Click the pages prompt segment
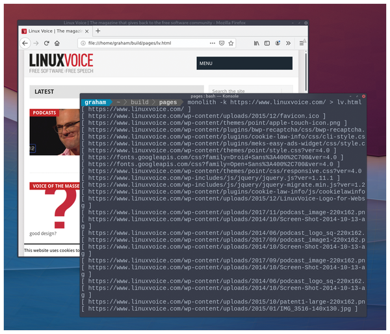 [x=168, y=102]
